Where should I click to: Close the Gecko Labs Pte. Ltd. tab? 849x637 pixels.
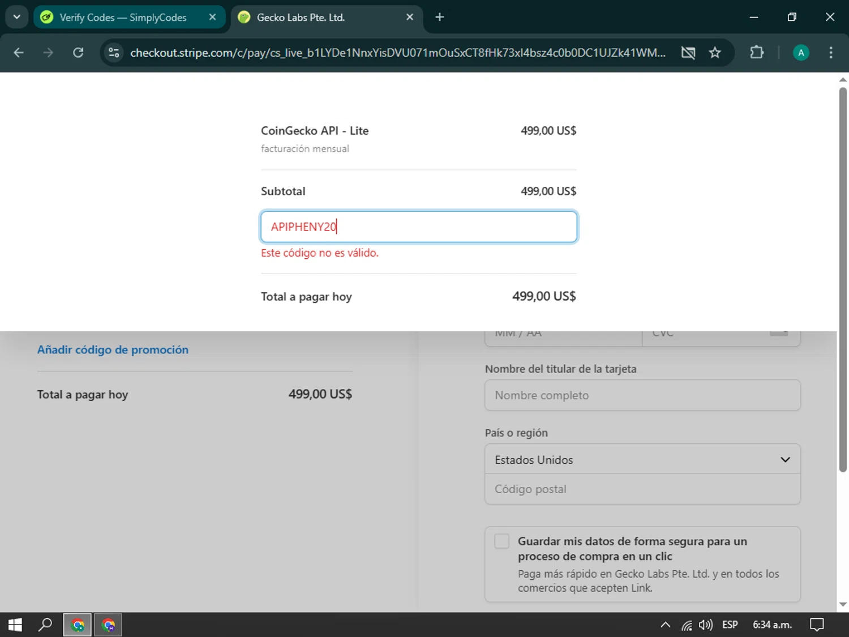click(410, 17)
